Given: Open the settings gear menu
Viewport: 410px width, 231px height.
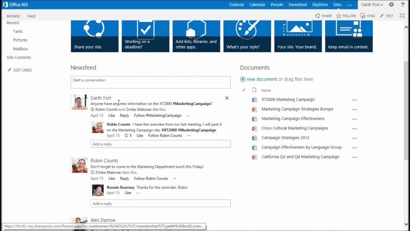Looking at the screenshot, I should pos(391,4).
